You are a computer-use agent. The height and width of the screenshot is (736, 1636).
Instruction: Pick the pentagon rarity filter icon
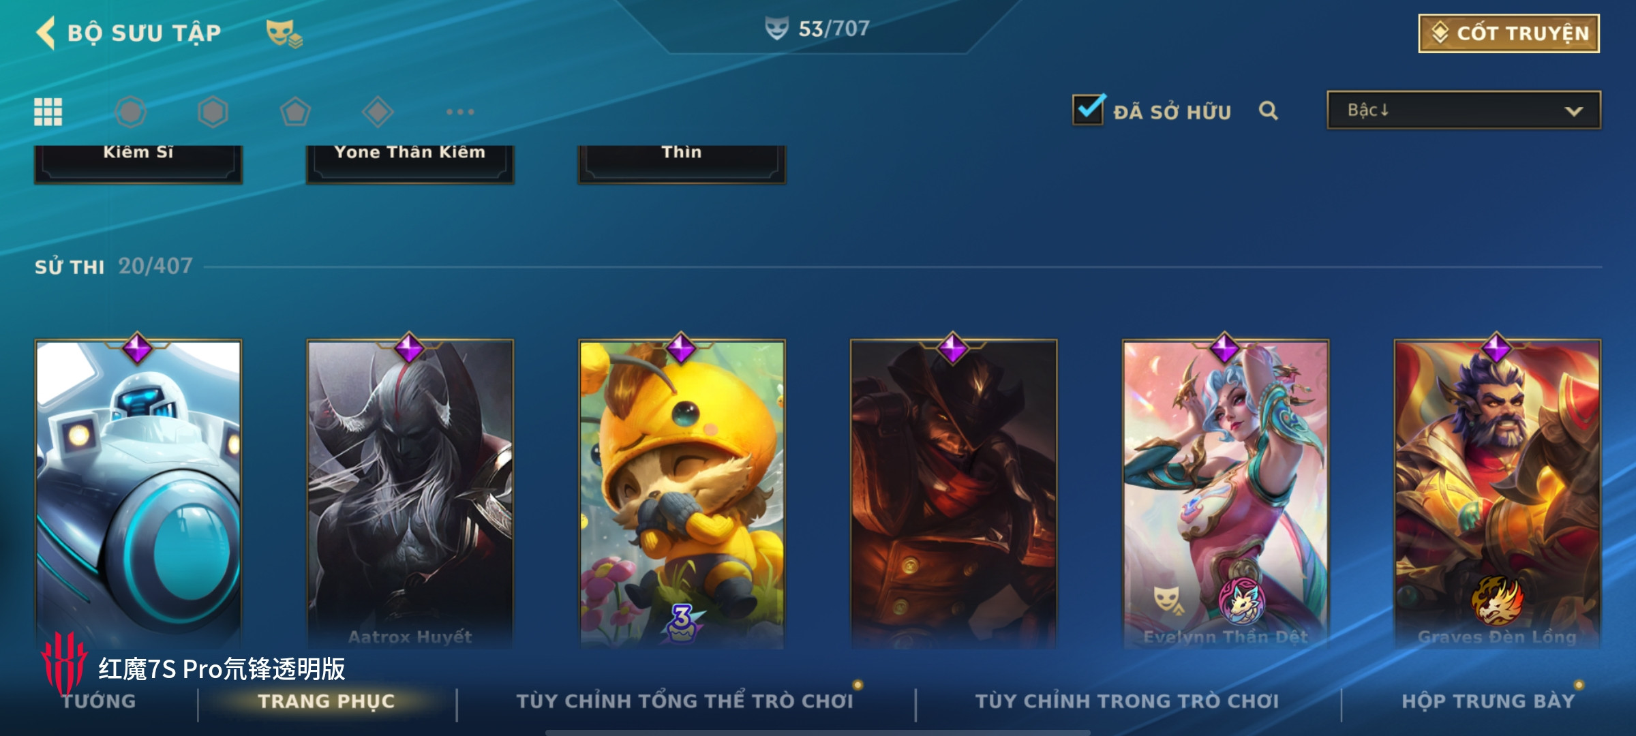[x=295, y=112]
